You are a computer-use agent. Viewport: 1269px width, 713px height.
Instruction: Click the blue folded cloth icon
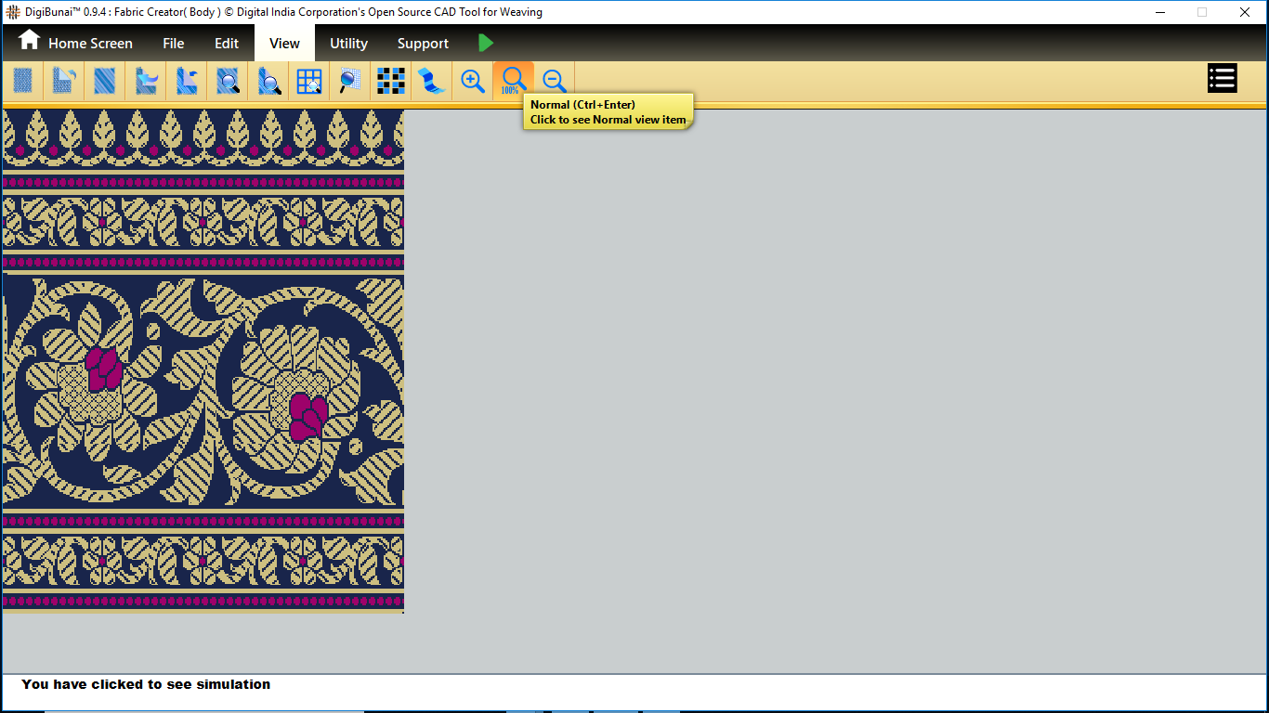431,82
